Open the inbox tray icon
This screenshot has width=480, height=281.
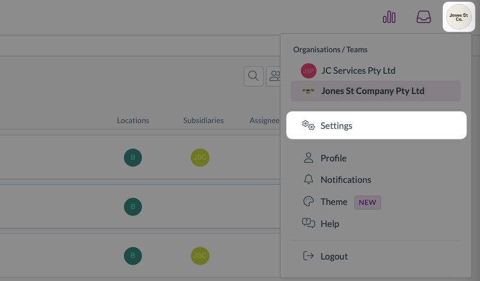point(424,17)
